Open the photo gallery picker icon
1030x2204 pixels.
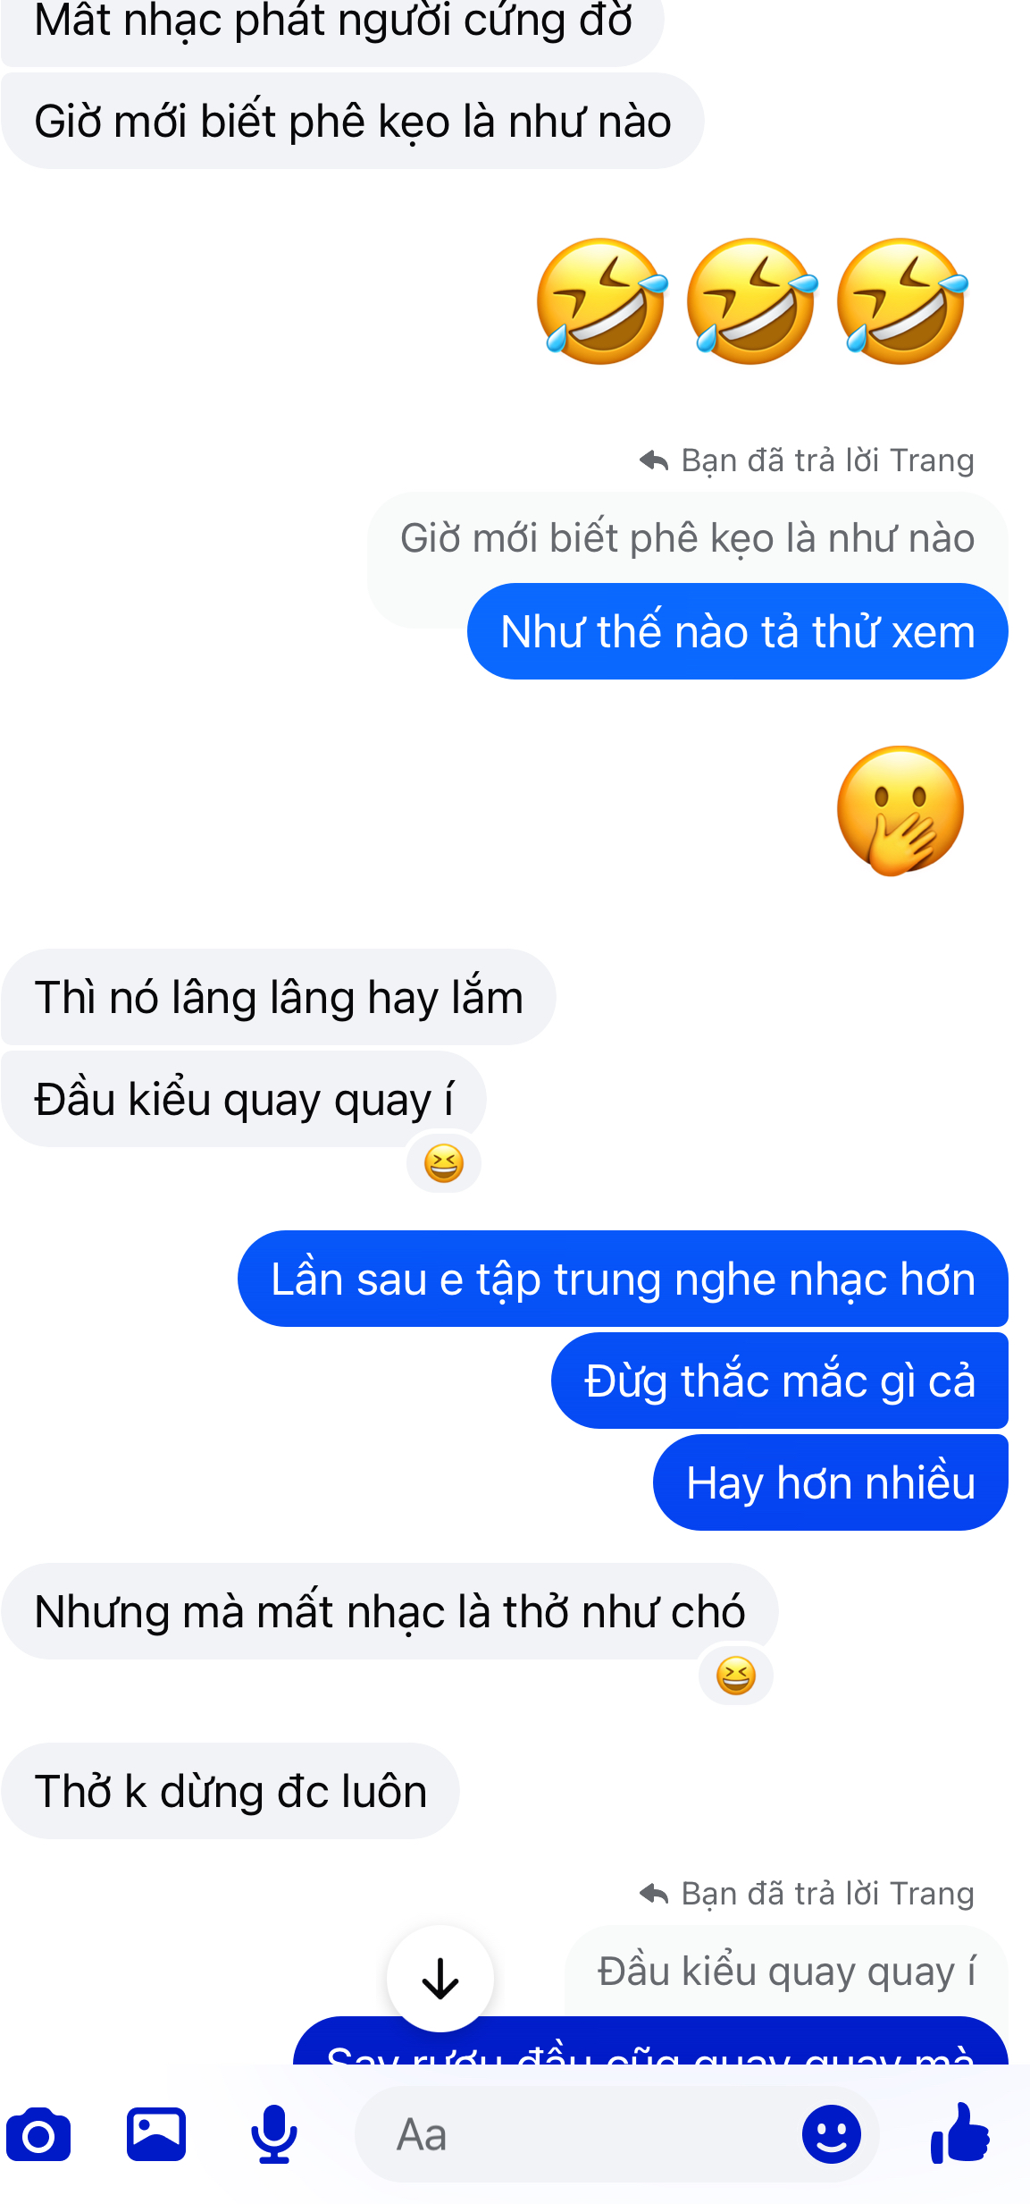(156, 2134)
